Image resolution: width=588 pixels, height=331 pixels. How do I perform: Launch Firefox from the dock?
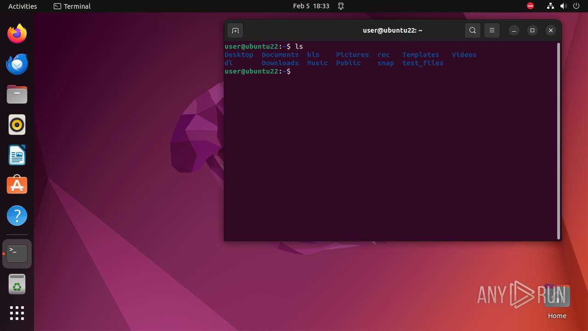tap(17, 34)
